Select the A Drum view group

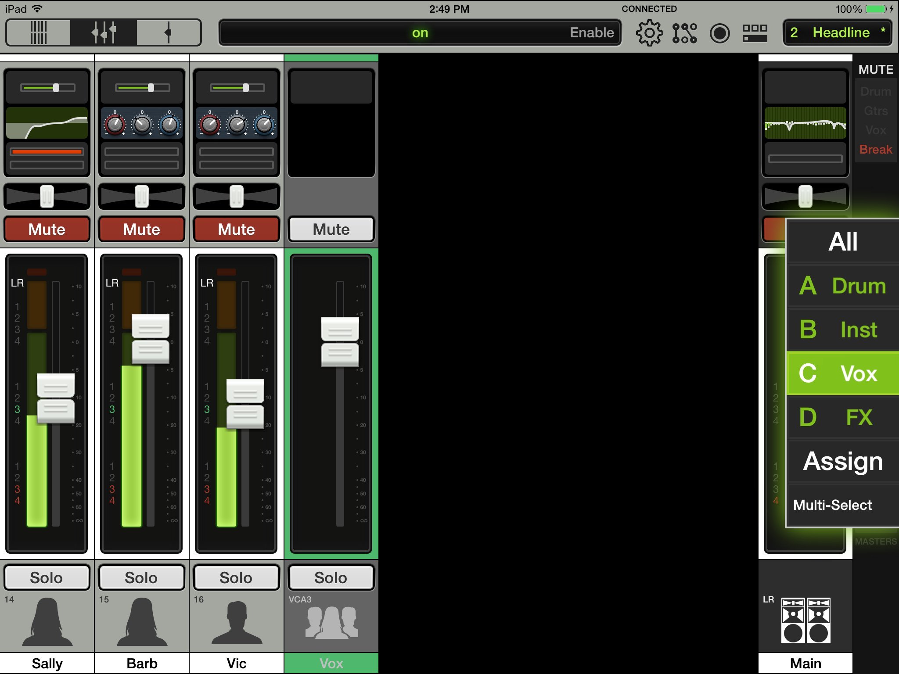pos(842,286)
